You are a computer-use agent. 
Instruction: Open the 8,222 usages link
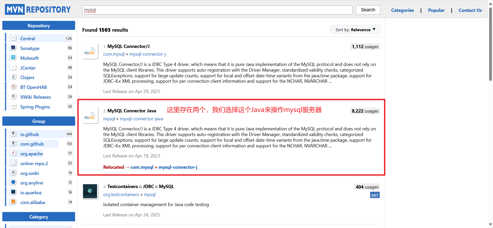[365, 111]
